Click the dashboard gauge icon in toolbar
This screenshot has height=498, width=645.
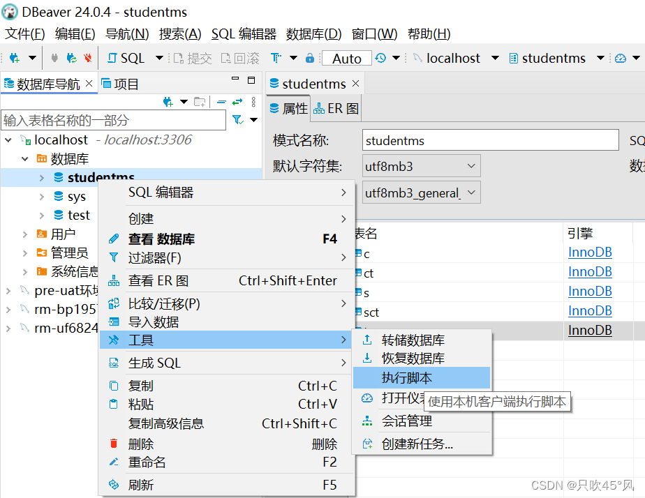pyautogui.click(x=621, y=58)
